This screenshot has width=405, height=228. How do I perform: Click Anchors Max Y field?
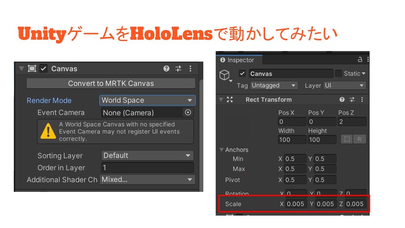click(x=325, y=169)
